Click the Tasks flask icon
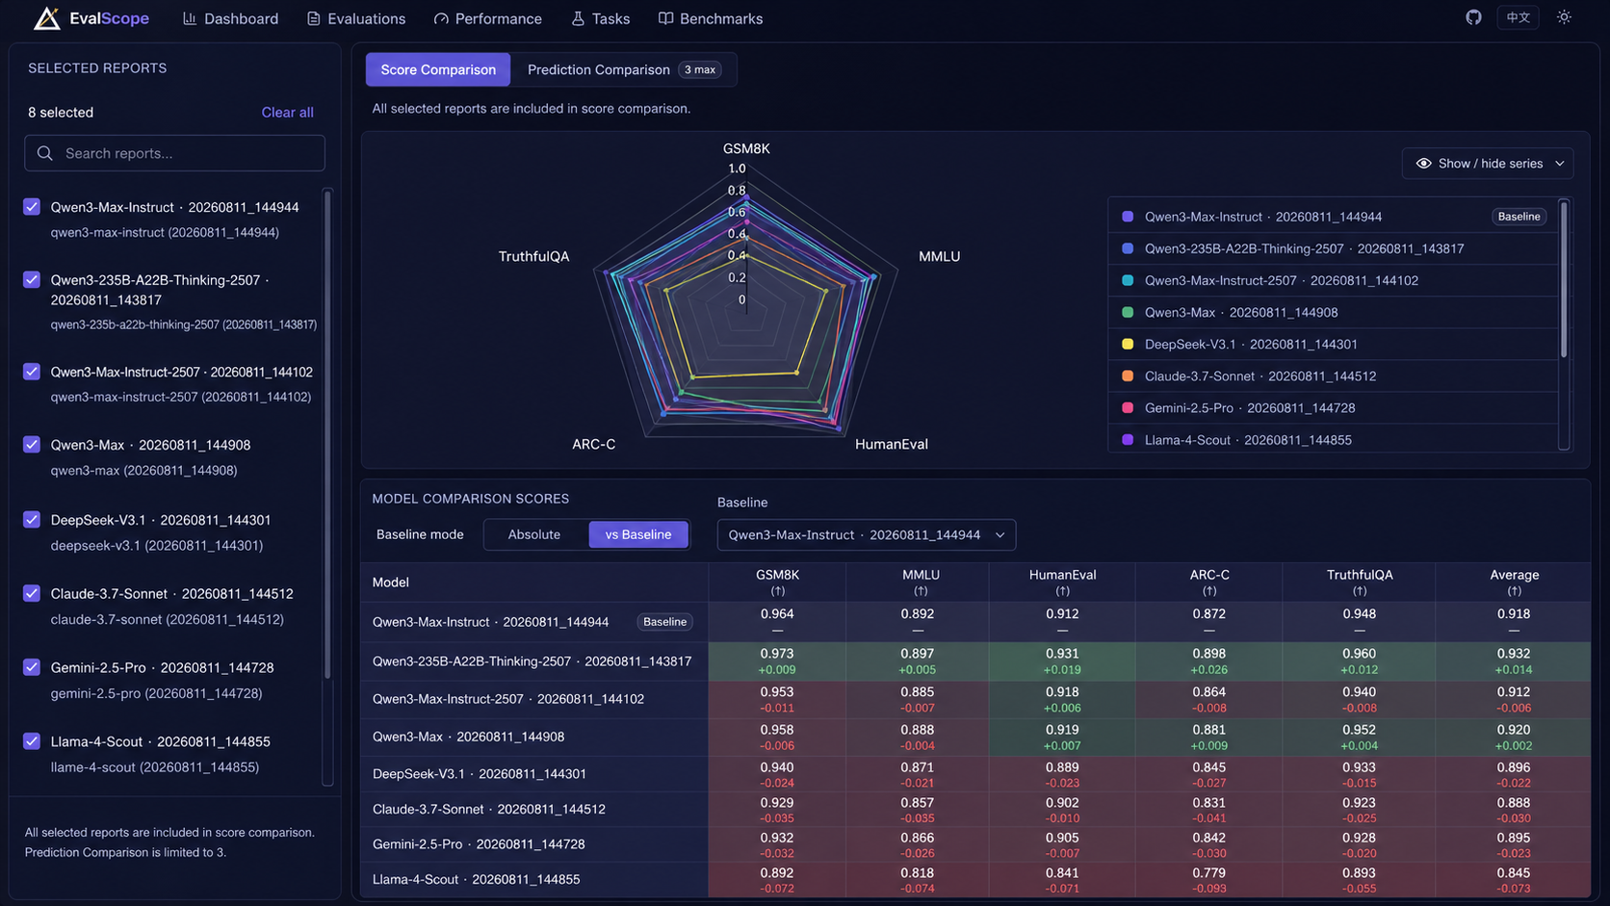The height and width of the screenshot is (906, 1610). [x=578, y=18]
